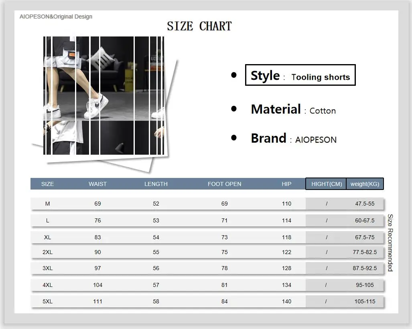Click the WAIST column header
This screenshot has width=412, height=329.
[x=98, y=184]
